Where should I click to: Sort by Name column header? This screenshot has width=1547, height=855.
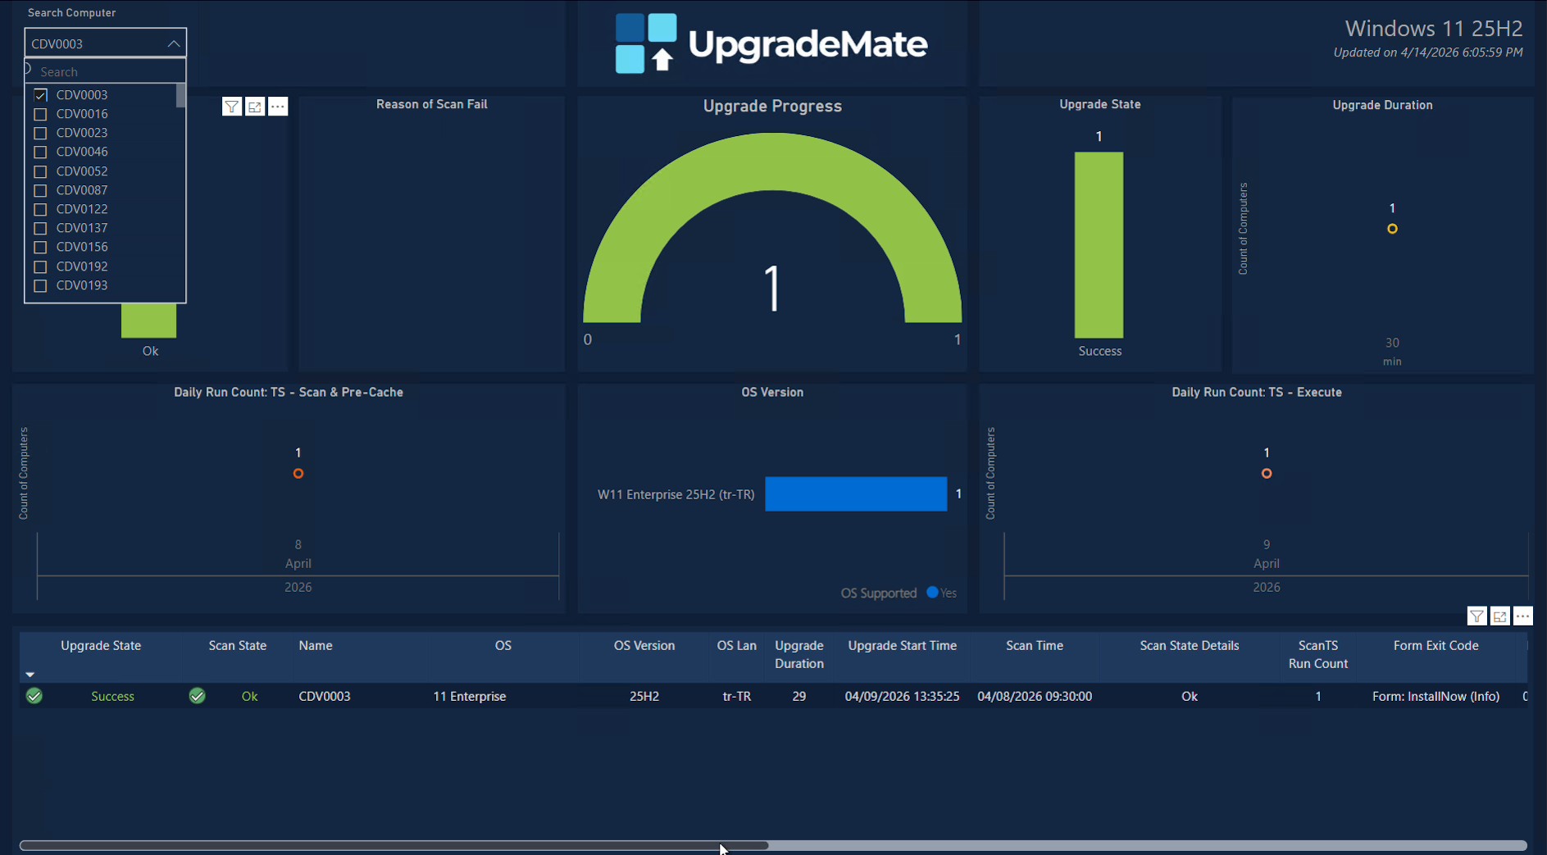pos(316,646)
